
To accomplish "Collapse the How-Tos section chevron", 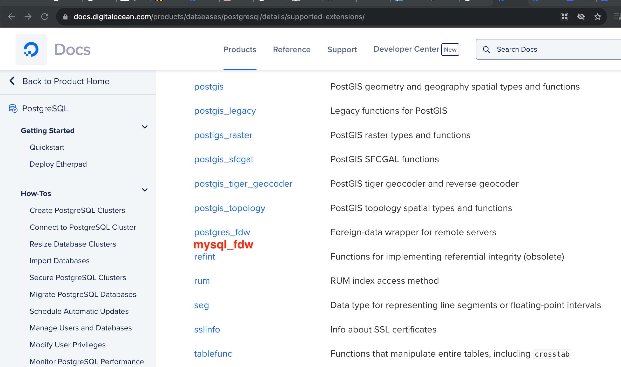I will [145, 190].
